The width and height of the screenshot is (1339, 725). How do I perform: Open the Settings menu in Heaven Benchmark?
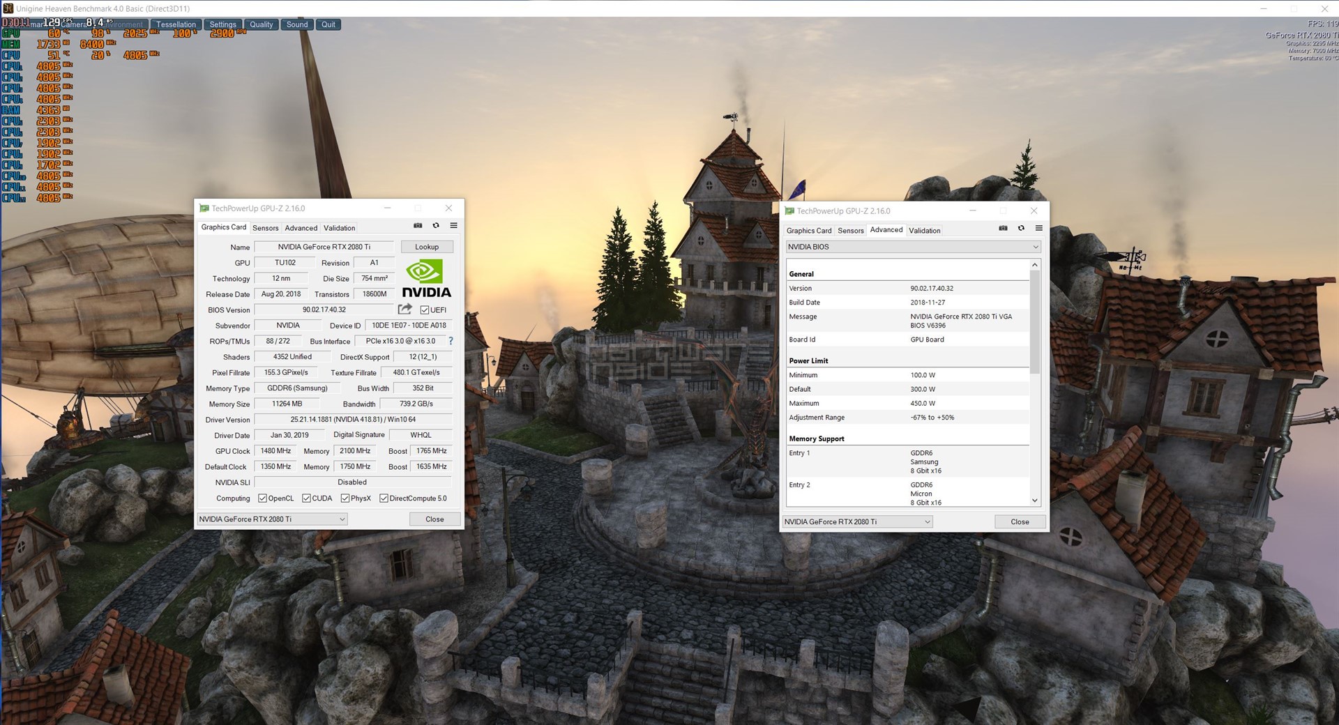[223, 24]
